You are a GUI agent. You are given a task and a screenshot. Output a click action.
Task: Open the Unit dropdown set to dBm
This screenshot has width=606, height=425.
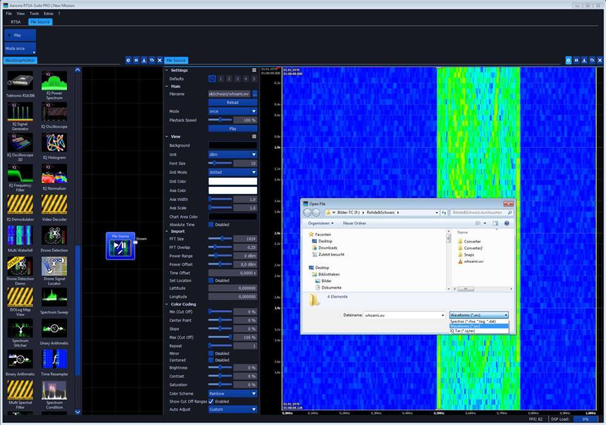[233, 154]
